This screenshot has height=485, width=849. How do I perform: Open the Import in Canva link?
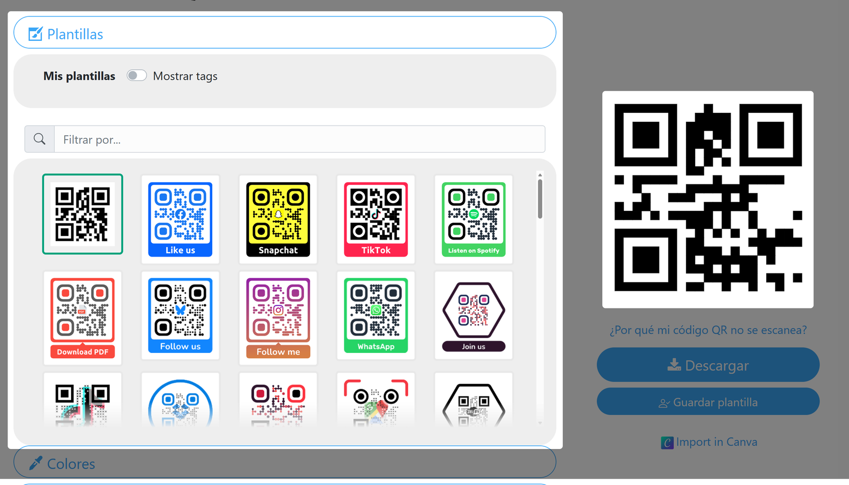(709, 442)
